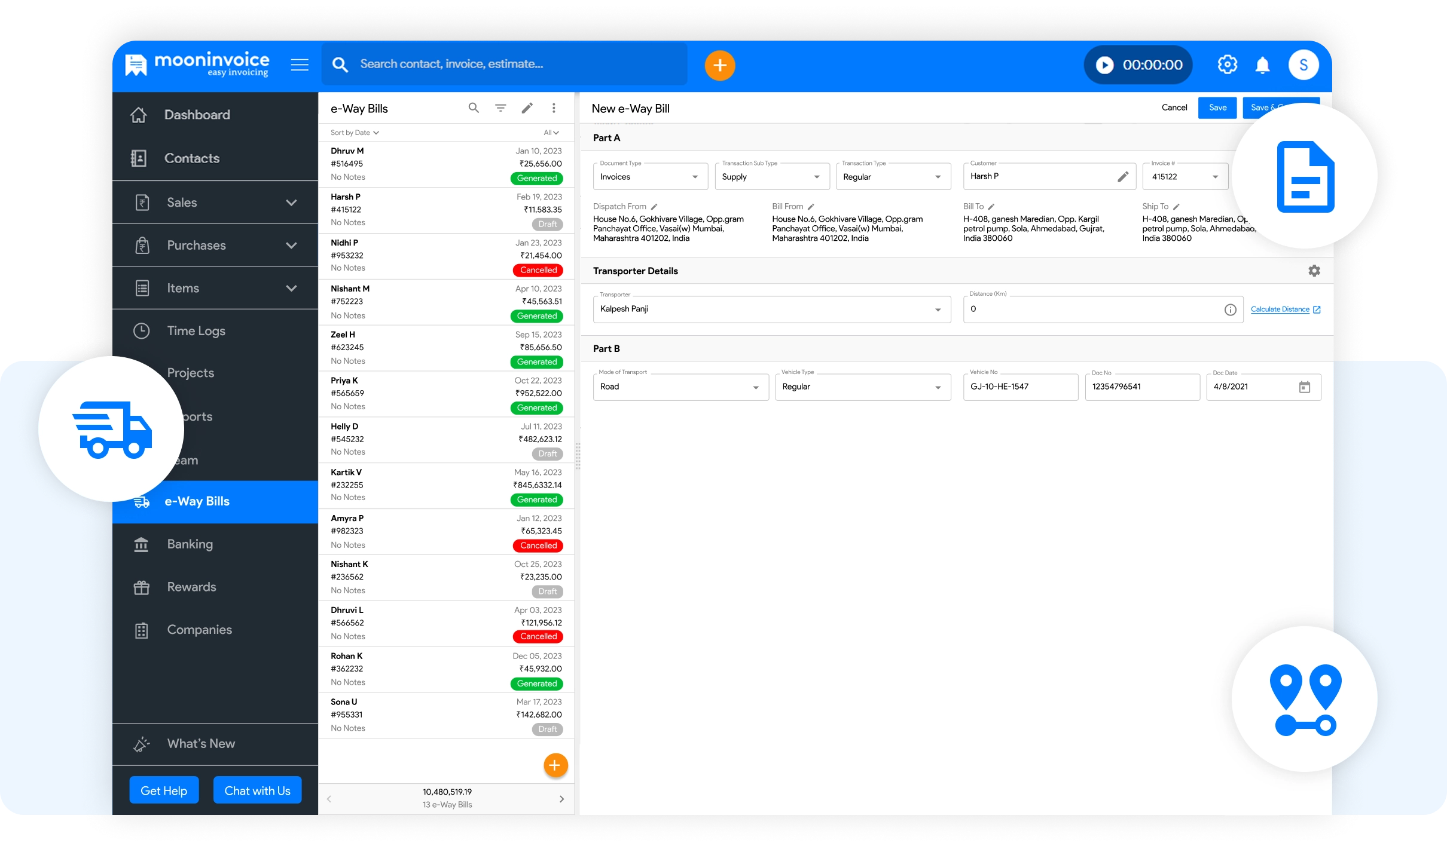Open Contacts in the sidebar
Viewport: 1447px width, 846px height.
point(192,158)
